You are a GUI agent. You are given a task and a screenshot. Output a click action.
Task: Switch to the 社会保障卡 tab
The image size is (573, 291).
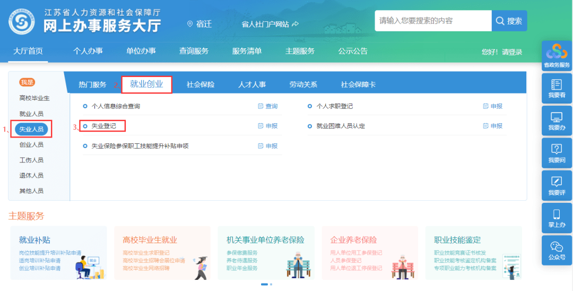coord(358,85)
